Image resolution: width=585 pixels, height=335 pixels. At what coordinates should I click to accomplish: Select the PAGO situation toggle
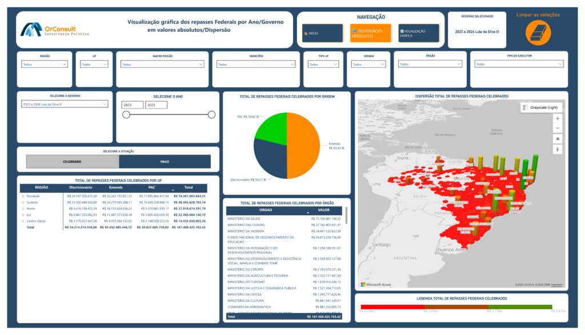coord(165,162)
